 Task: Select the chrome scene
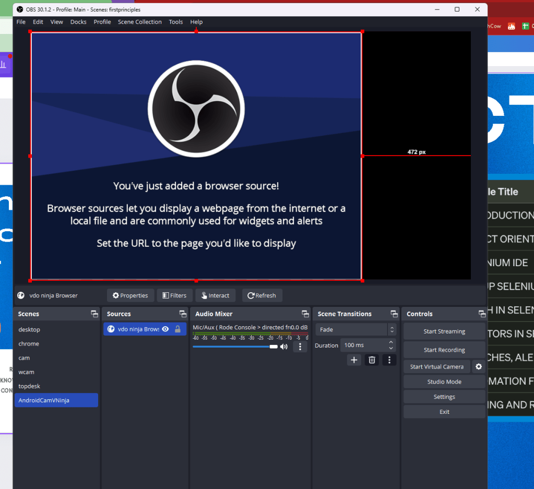point(56,344)
